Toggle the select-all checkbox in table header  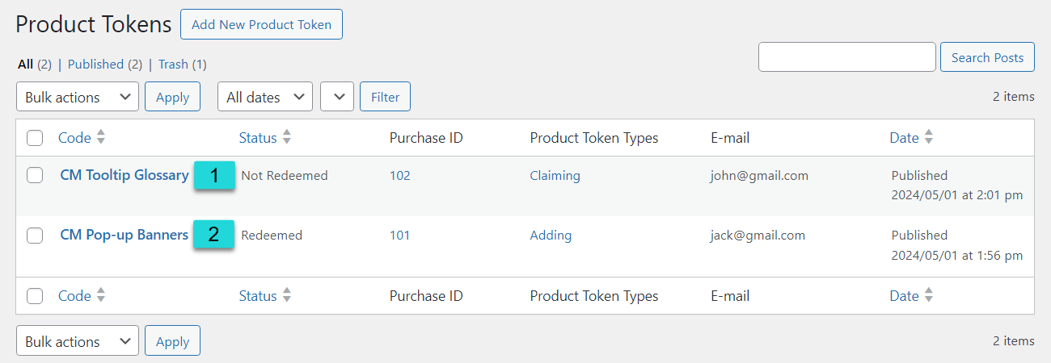35,138
